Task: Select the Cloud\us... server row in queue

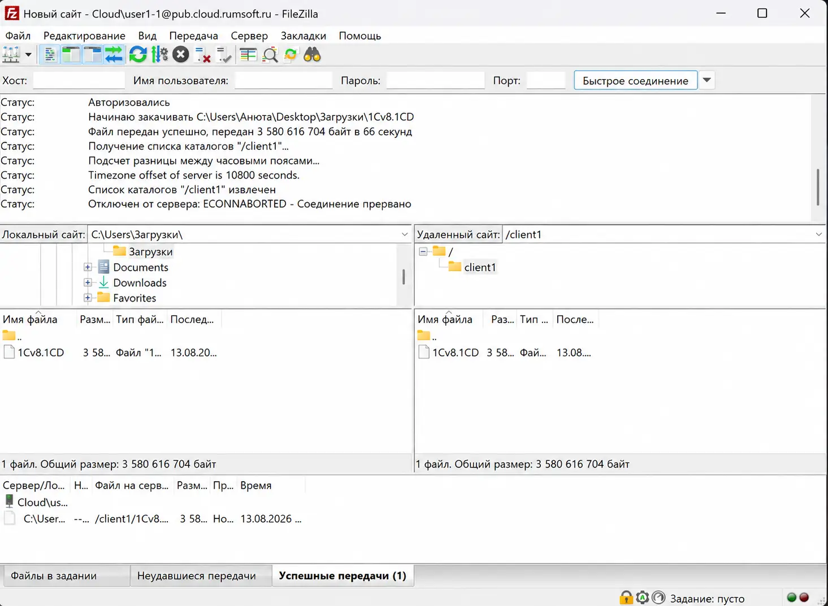Action: tap(36, 502)
